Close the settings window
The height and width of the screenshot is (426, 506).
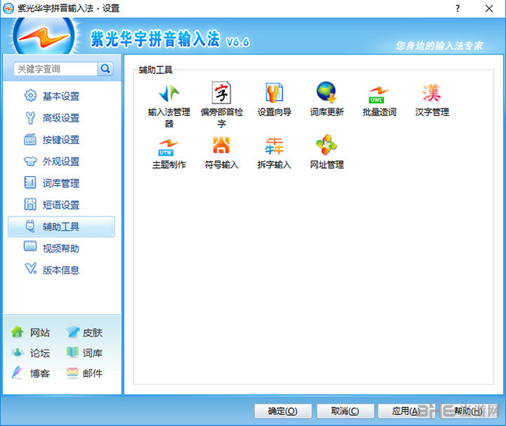click(x=489, y=9)
